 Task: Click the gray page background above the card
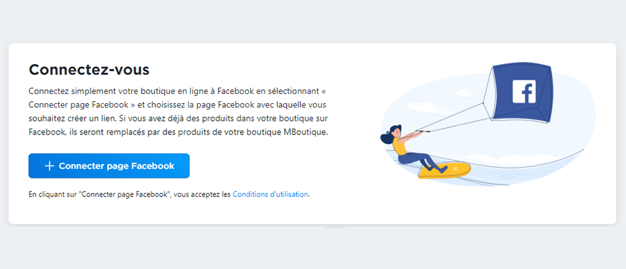click(313, 21)
